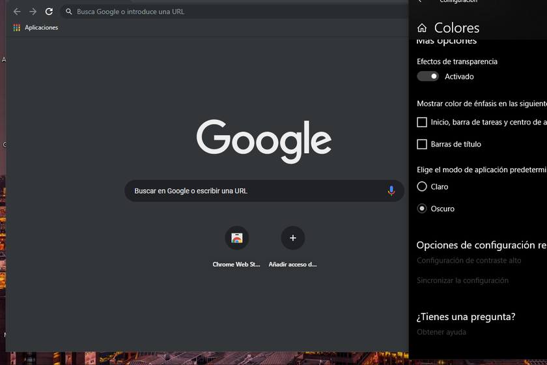Click the plus icon to add shortcut
This screenshot has width=547, height=365.
[292, 238]
